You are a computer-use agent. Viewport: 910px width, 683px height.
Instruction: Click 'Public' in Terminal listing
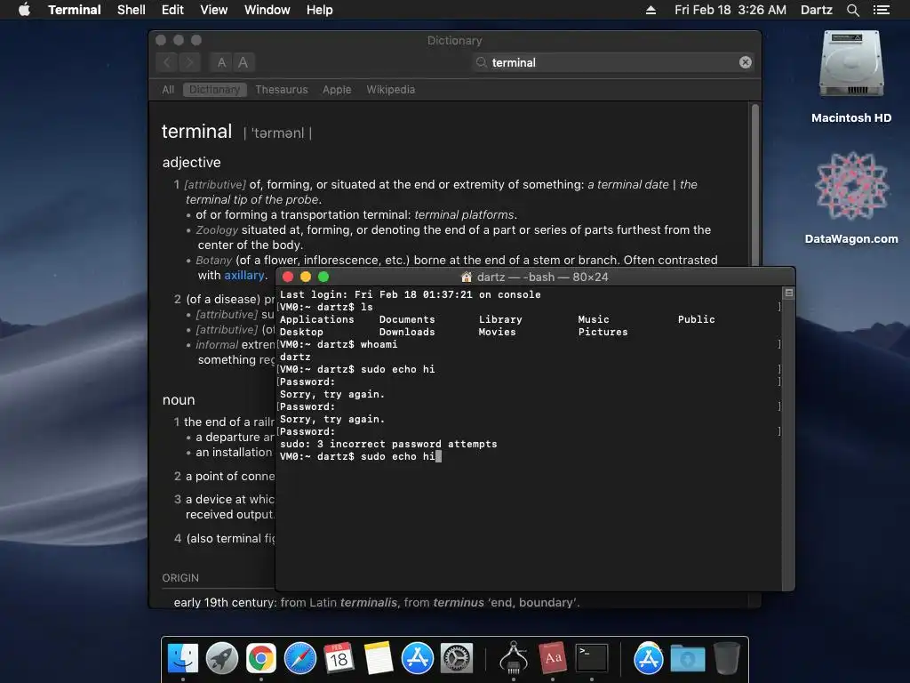click(697, 319)
